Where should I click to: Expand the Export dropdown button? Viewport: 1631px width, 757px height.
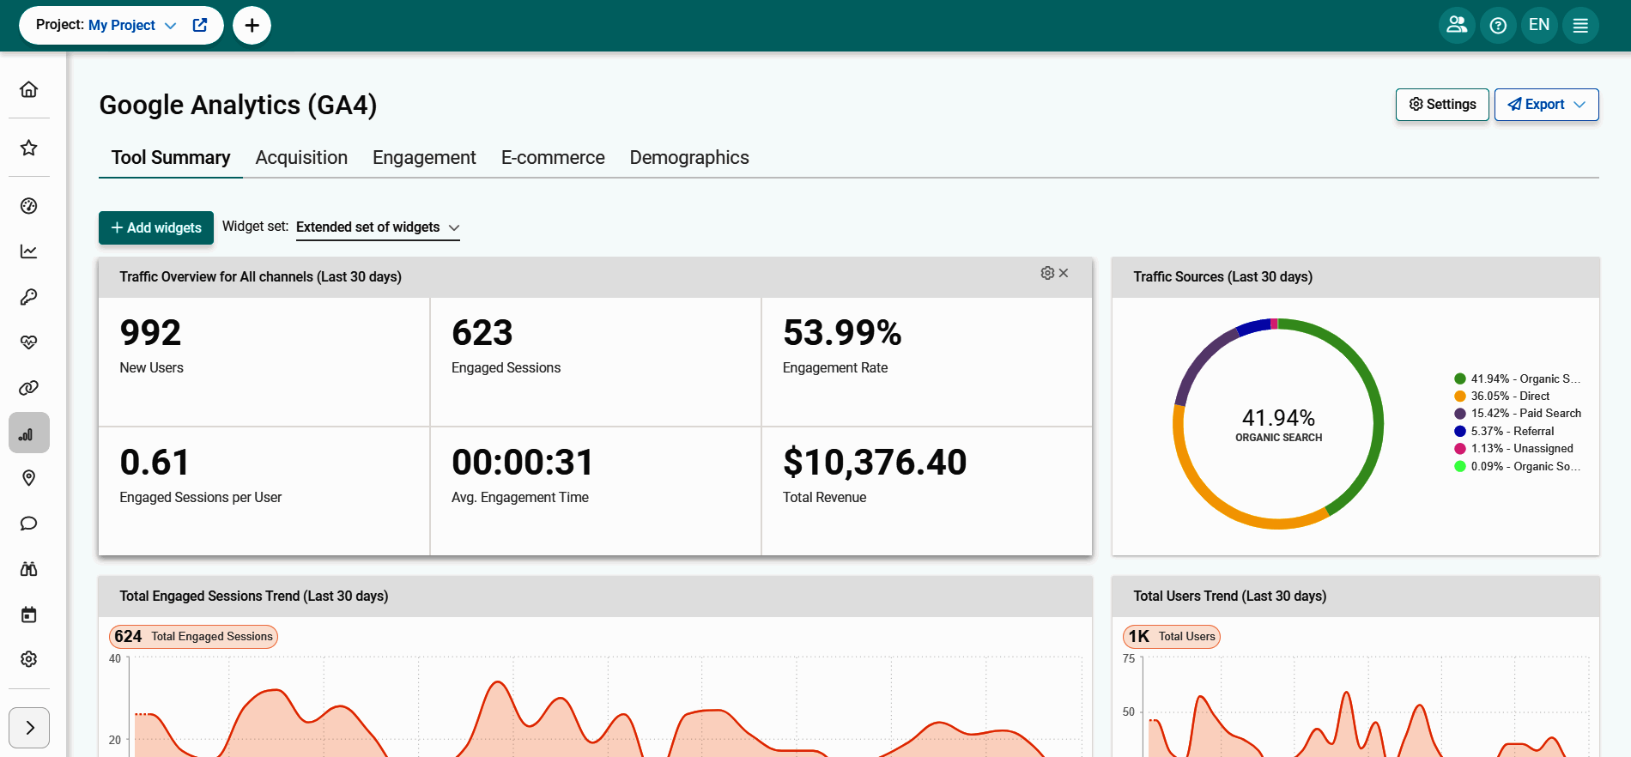point(1546,105)
